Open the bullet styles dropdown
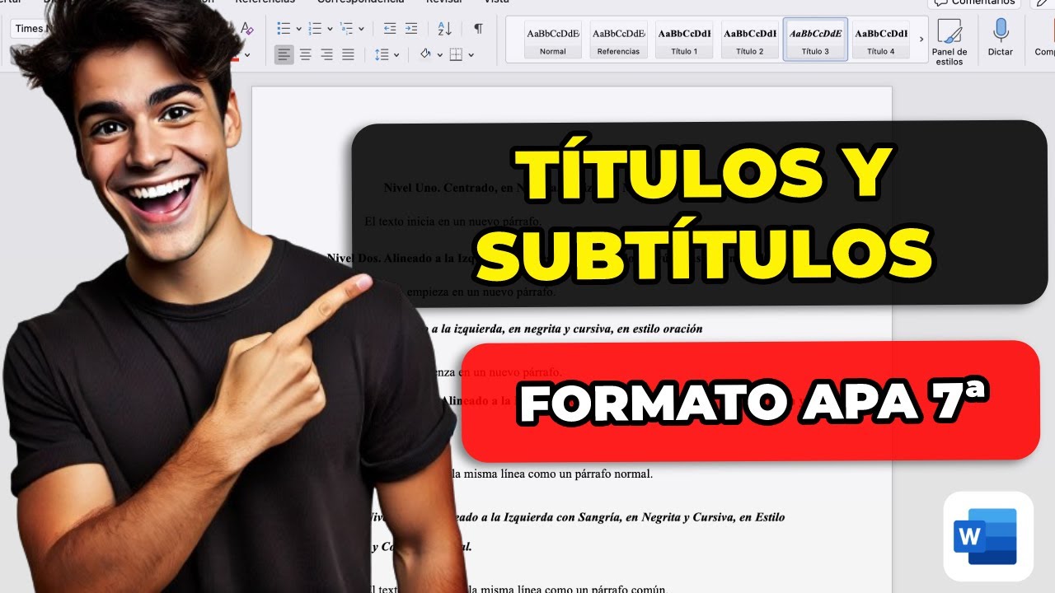The width and height of the screenshot is (1055, 593). tap(298, 29)
